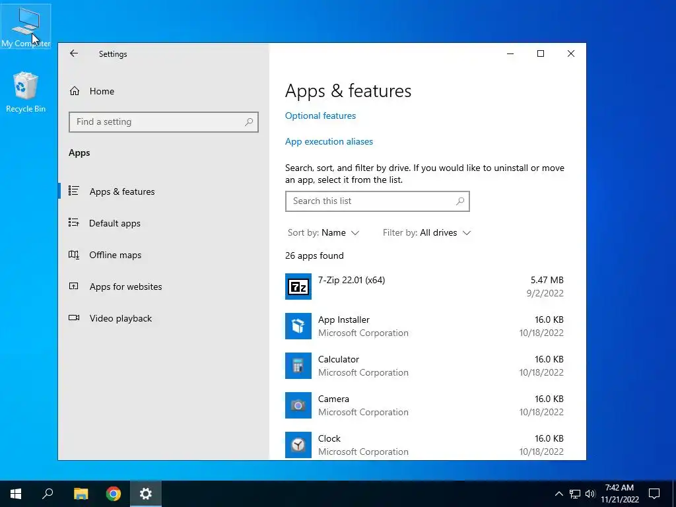This screenshot has height=507, width=676.
Task: Click magnifier icon in Search this list
Action: [460, 201]
